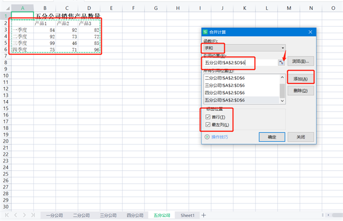Close the 合并计算 dialog
The width and height of the screenshot is (343, 221).
311,32
